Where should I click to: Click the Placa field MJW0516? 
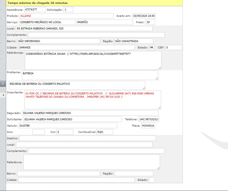tap(148, 126)
